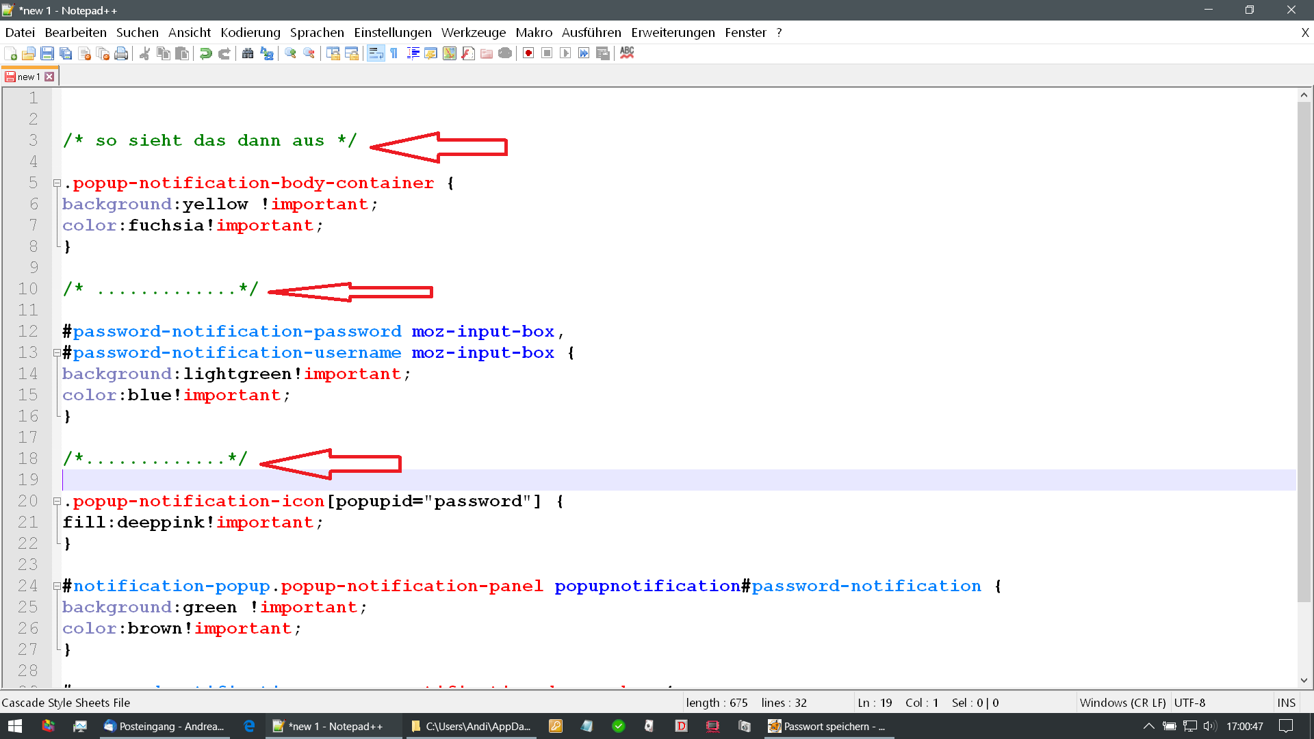Open Find with the binoculars icon
Screen dimensions: 1314x739
[x=248, y=53]
